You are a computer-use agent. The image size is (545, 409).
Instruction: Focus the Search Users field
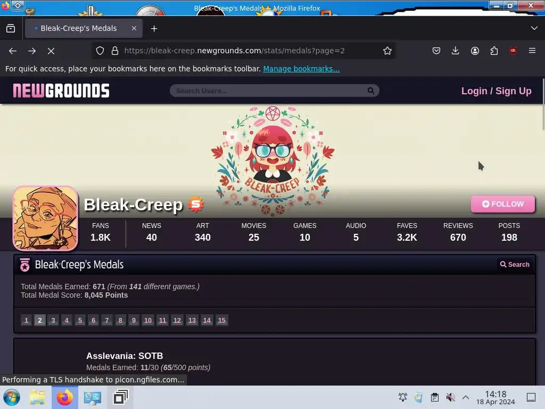tap(269, 91)
